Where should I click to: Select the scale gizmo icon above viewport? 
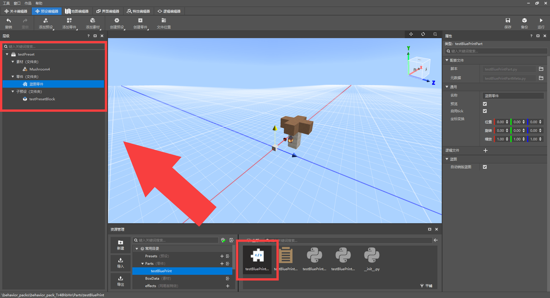[x=435, y=34]
